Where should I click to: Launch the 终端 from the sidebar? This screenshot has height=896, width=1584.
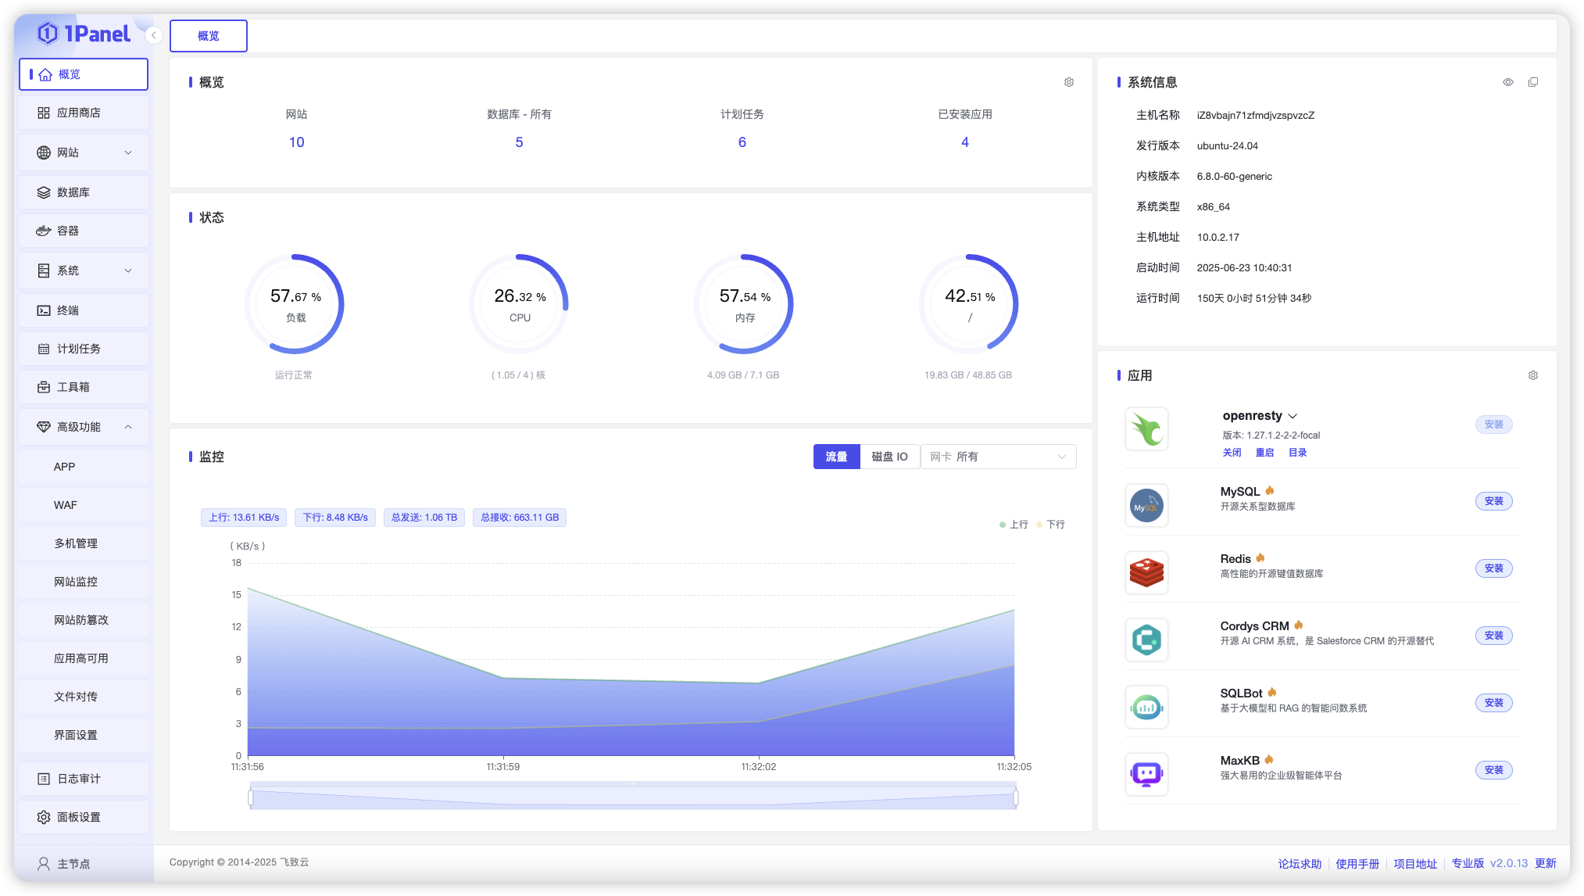coord(83,310)
